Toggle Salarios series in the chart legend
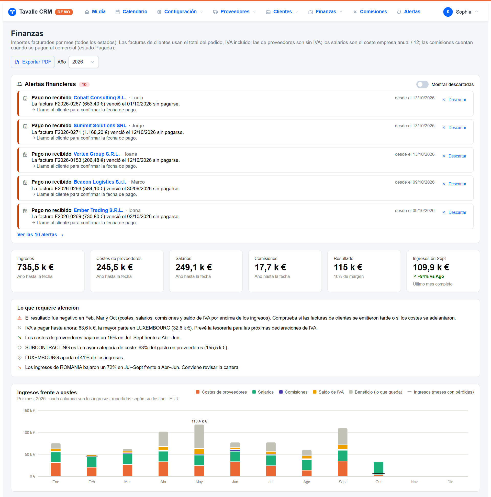Viewport: 491px width, 497px height. (263, 392)
